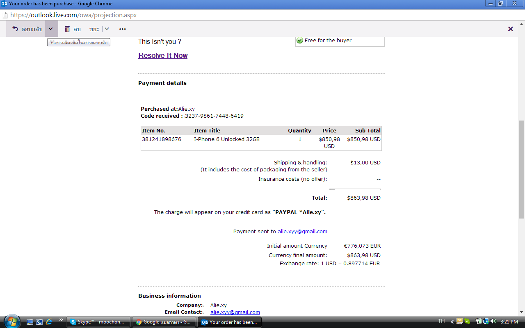Viewport: 525px width, 328px height.
Task: Click Switch between windows quick launch icon
Action: pos(39,322)
